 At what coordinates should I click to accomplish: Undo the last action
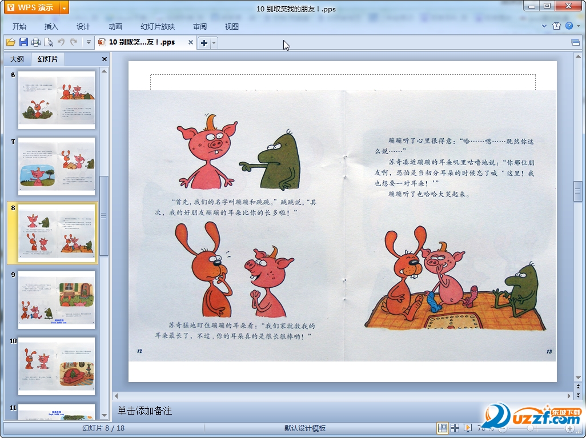tap(61, 42)
